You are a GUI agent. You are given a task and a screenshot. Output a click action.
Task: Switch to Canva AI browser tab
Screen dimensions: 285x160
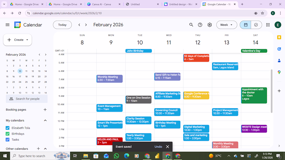tap(104, 4)
